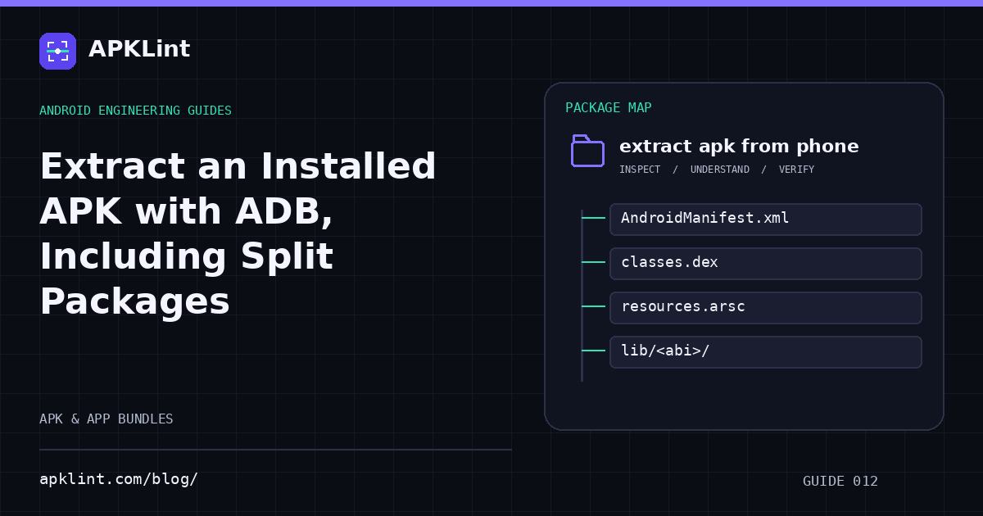This screenshot has width=983, height=516.
Task: Open the Android Engineering Guides label
Action: coord(135,111)
